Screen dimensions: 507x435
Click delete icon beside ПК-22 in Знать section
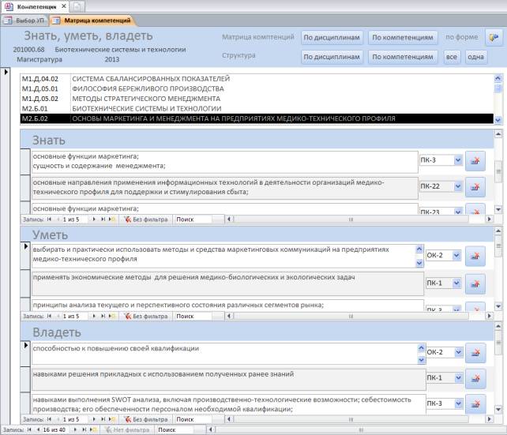point(476,186)
